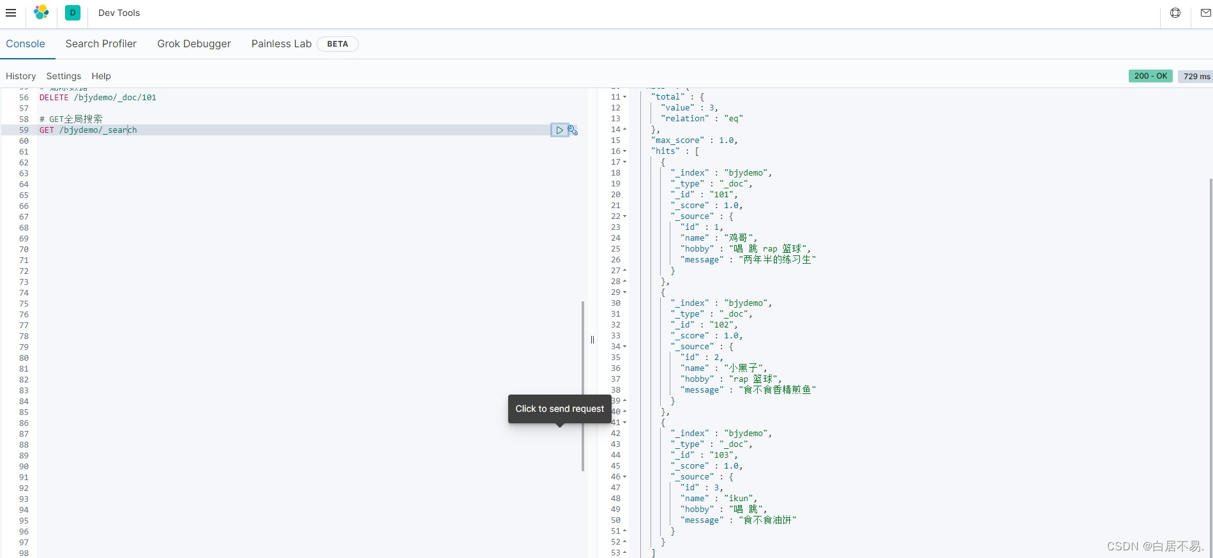Open the History menu
Screen dimensions: 1213x558
[x=20, y=76]
